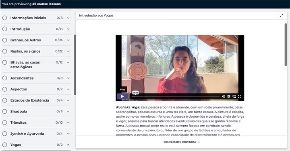
Task: Click the 0/11 count for Shadbala
Action: click(x=60, y=111)
